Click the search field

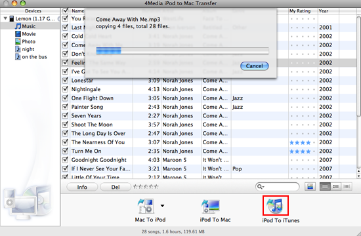(278, 187)
